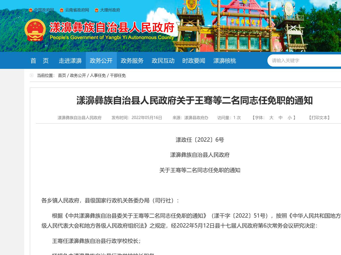The image size is (341, 255).
Task: Click the 政务公开 breadcrumb link
Action: click(x=78, y=75)
